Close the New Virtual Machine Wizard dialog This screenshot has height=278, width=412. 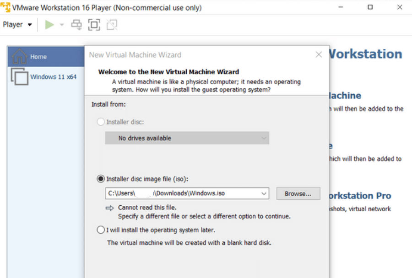(319, 55)
